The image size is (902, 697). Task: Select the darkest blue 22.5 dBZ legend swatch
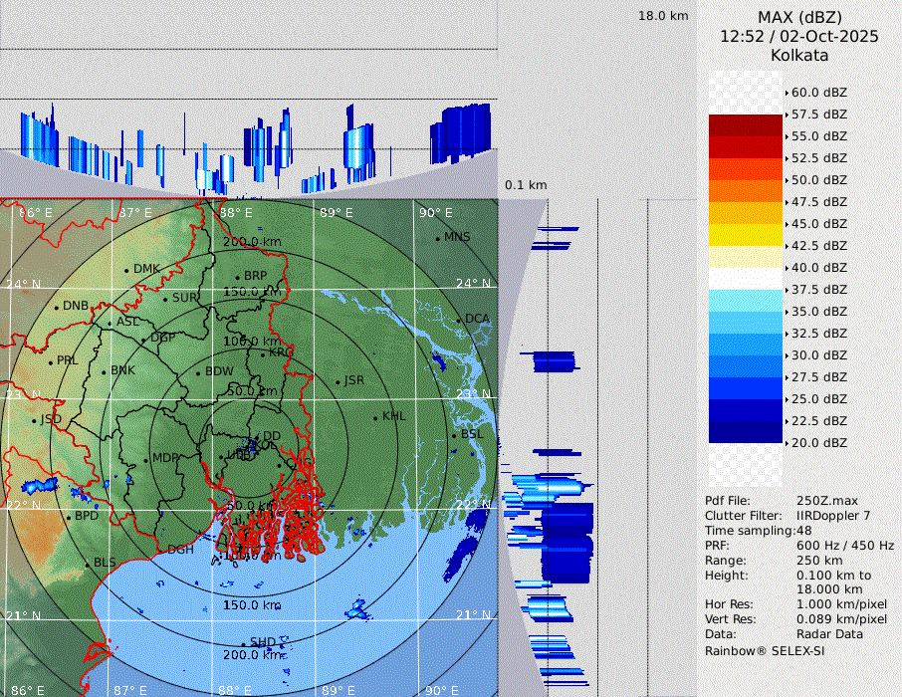(x=745, y=432)
